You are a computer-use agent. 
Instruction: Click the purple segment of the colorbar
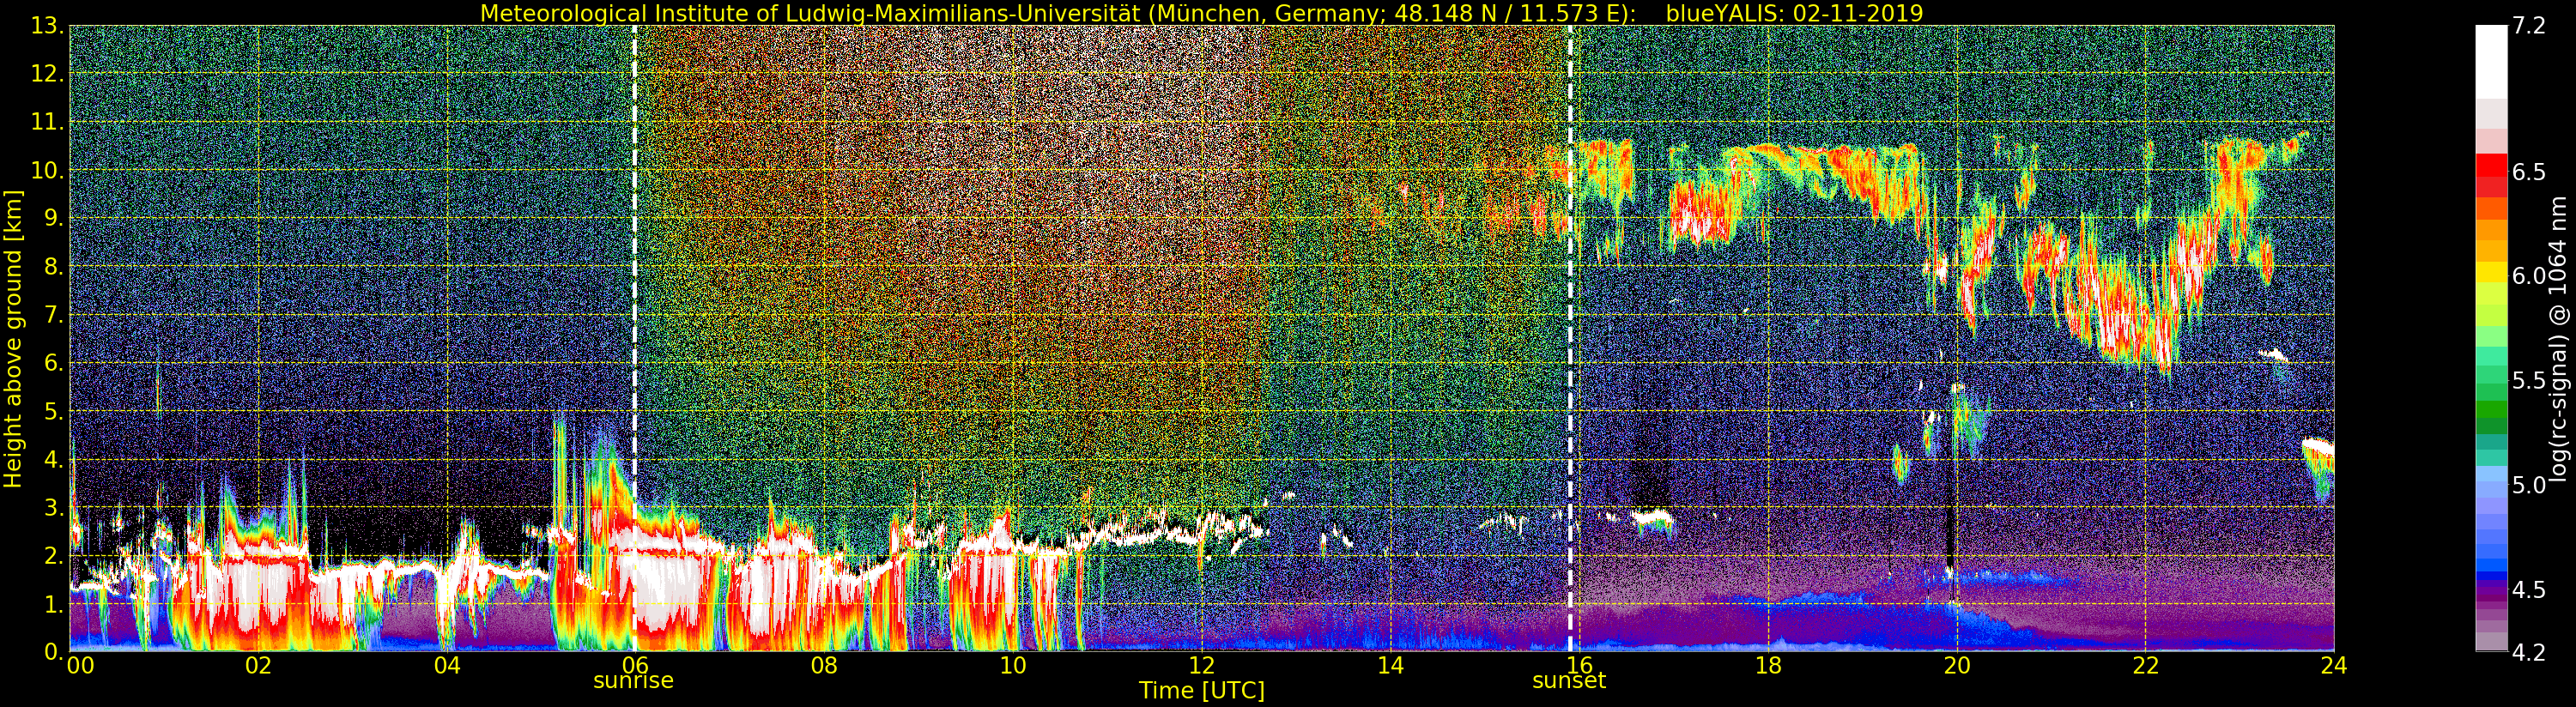coord(2491,598)
